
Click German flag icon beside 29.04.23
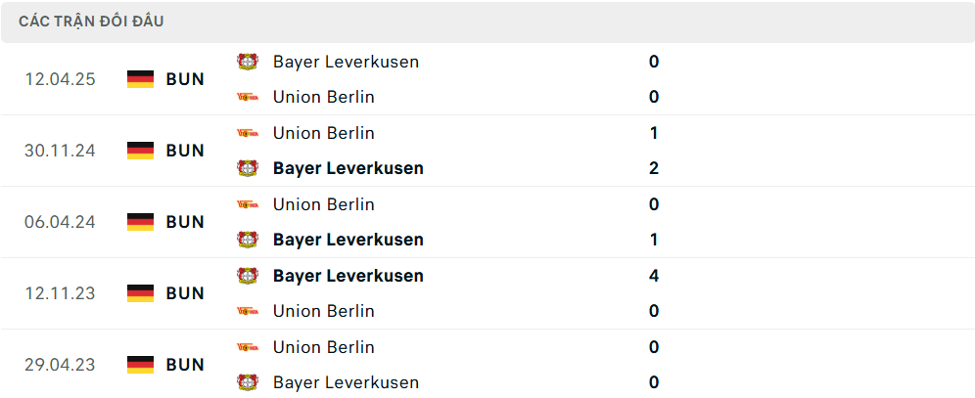(141, 365)
